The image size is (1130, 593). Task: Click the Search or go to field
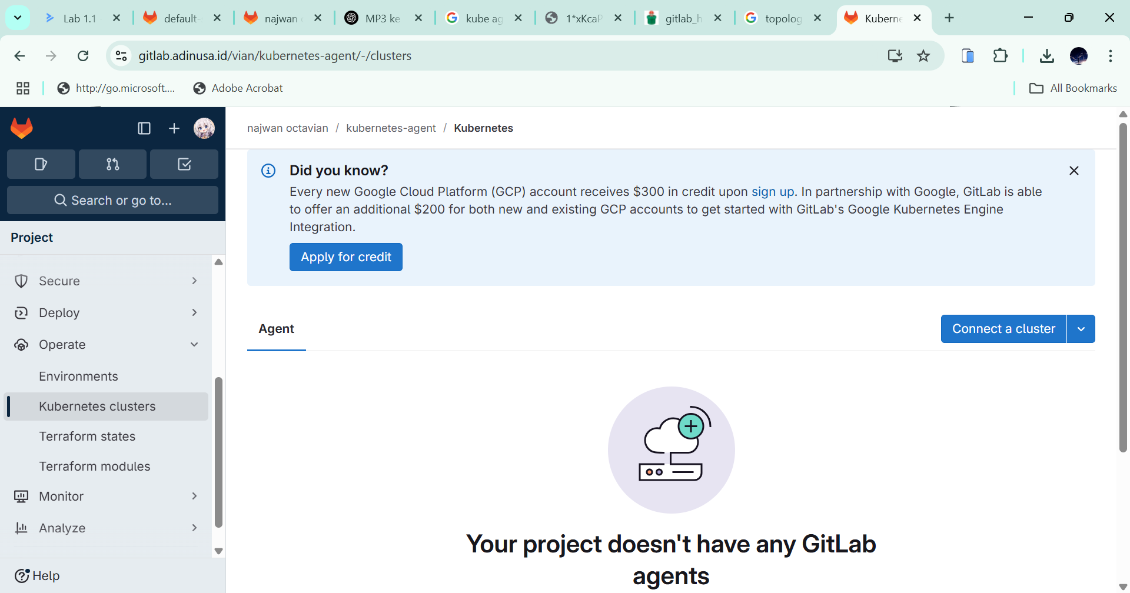[112, 201]
